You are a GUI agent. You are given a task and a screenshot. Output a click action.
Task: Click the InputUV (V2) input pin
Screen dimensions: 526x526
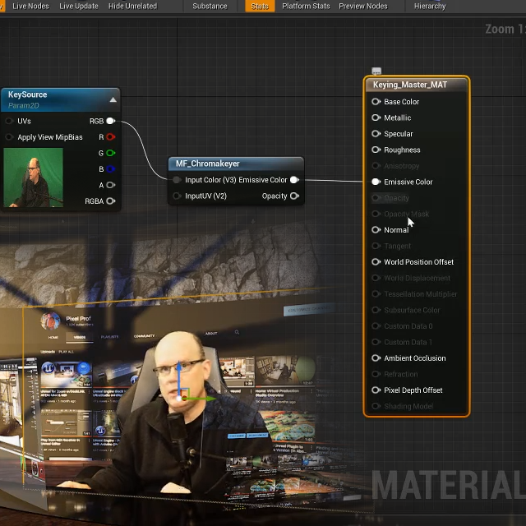(177, 196)
